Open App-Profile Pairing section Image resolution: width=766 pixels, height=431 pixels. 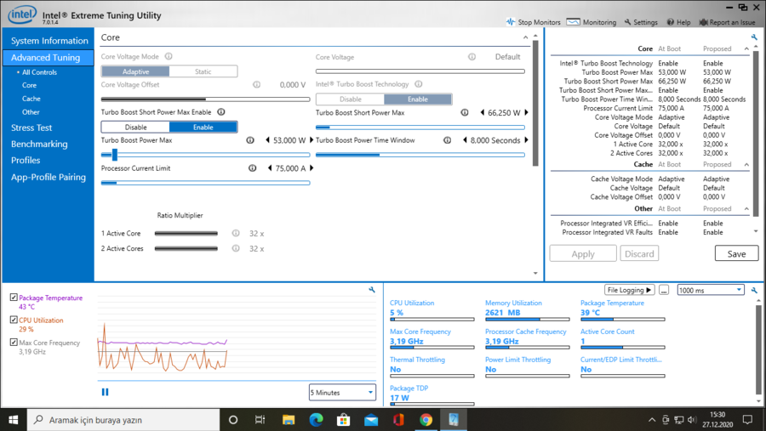tap(49, 177)
